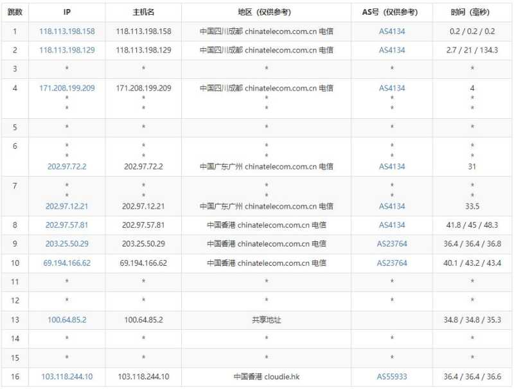Select hostname cell 118.113.198.158

(143, 31)
